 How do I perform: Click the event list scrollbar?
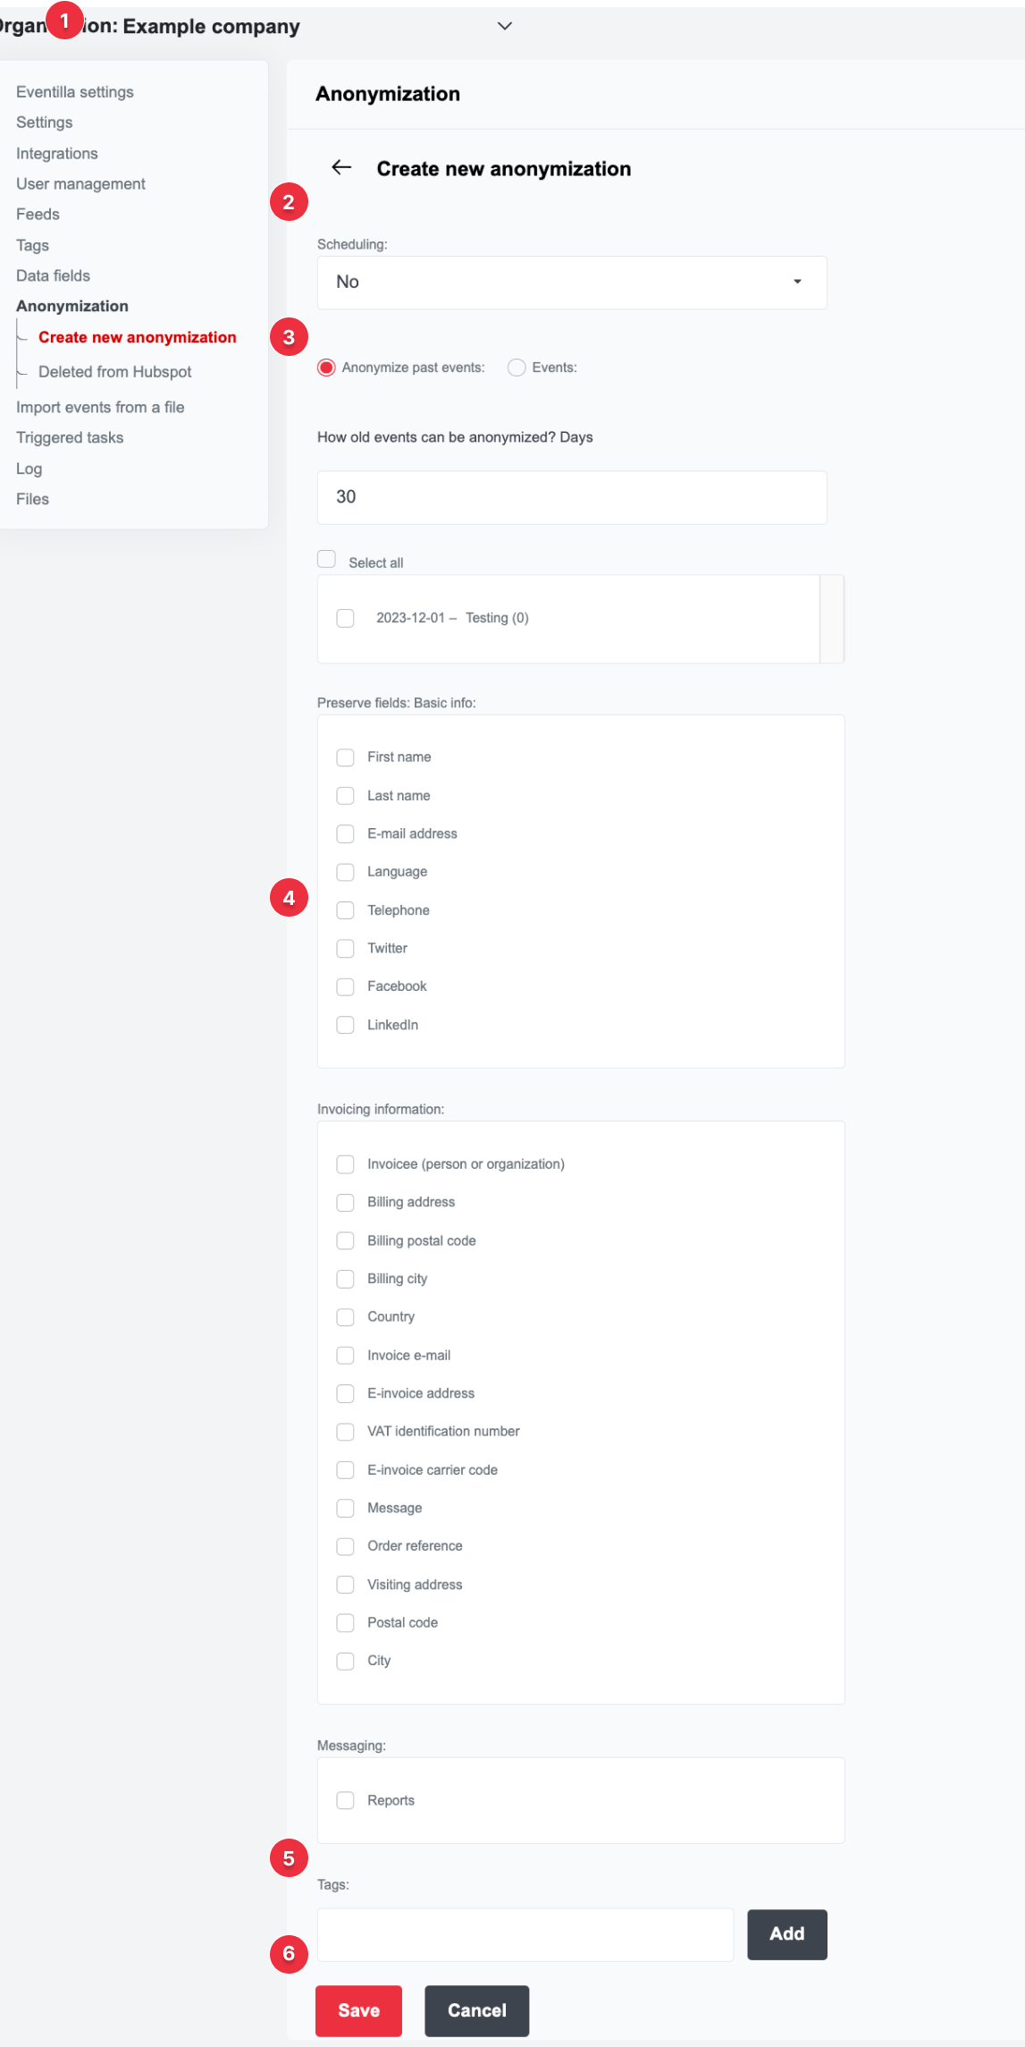832,619
